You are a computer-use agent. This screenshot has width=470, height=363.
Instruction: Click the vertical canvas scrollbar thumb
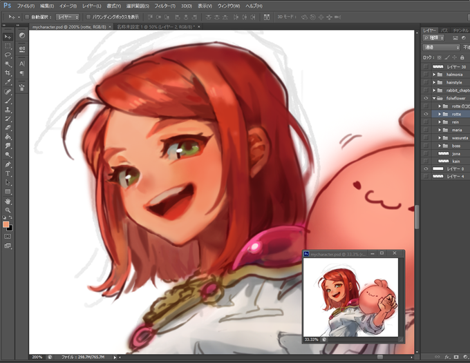pos(417,217)
